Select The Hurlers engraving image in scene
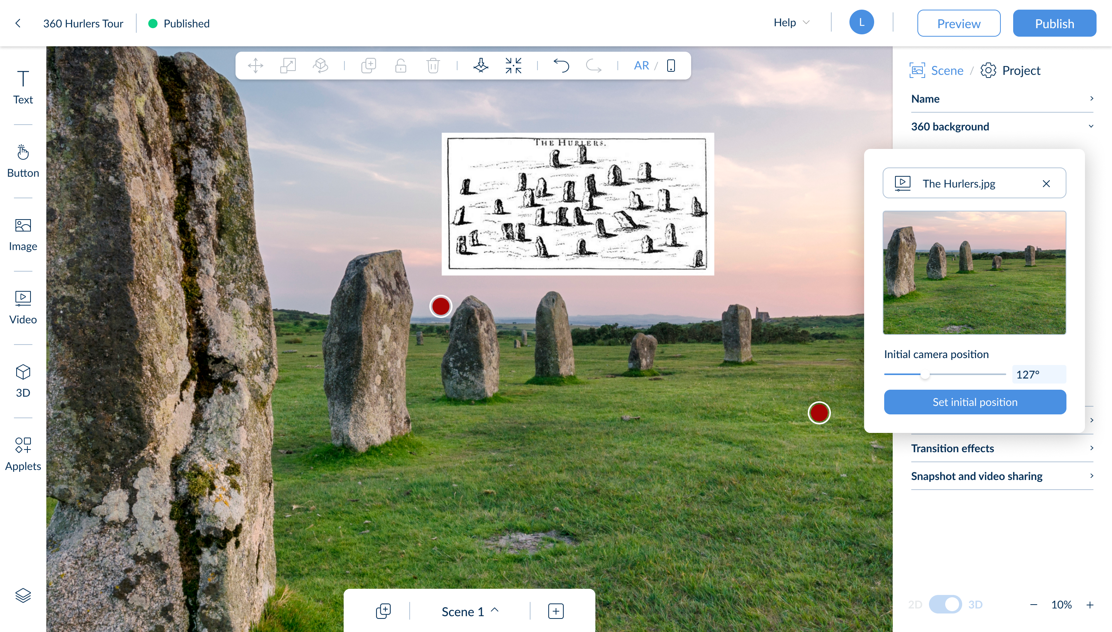Screen dimensions: 1112x632 (x=578, y=204)
